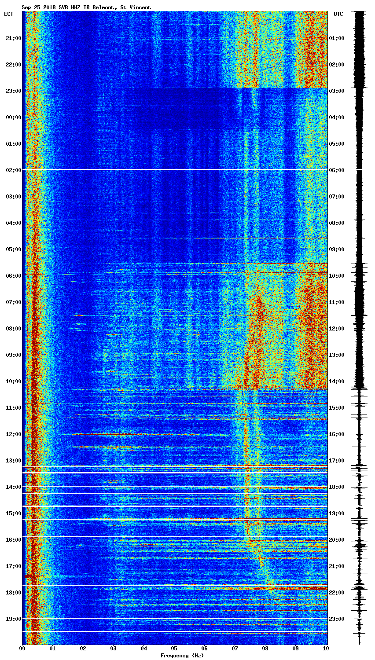This screenshot has width=375, height=660.
Task: Click the '03' frequency tick label
Action: tap(114, 649)
